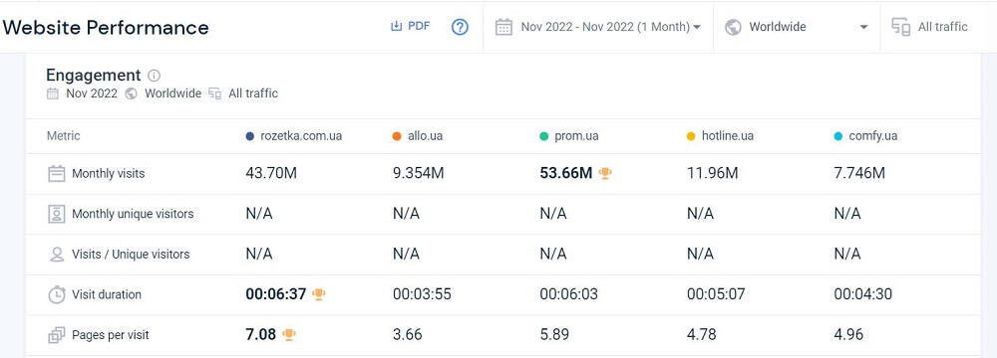This screenshot has width=997, height=358.
Task: Click the 3.66 pages per visit value
Action: (408, 334)
